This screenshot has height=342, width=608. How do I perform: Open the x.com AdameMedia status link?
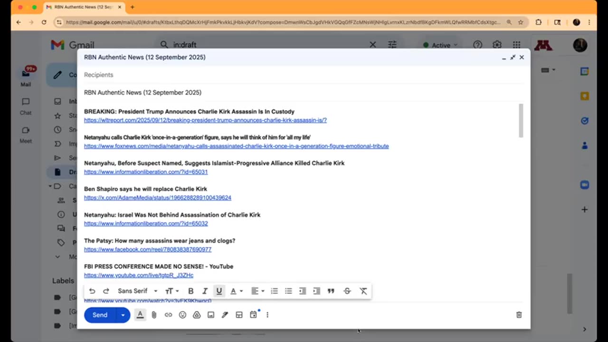(x=158, y=198)
